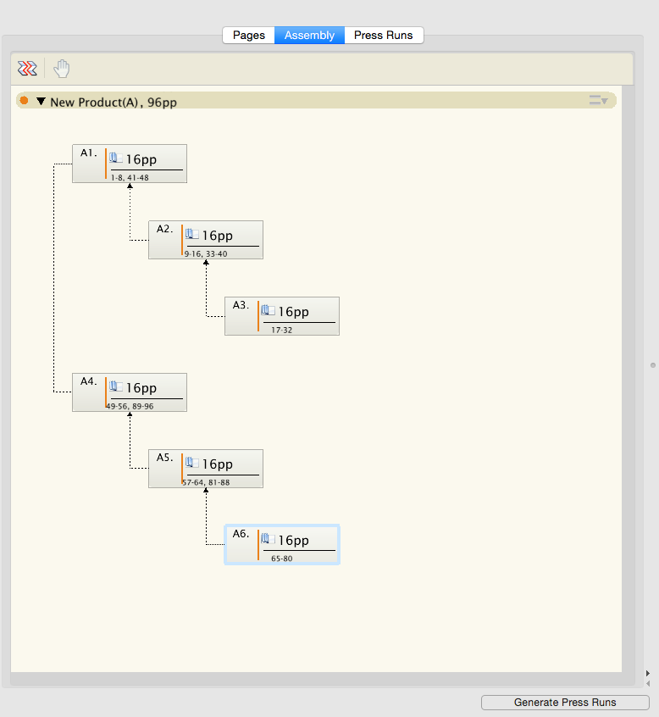Click the booklet icon in section A6
659x717 pixels.
(x=269, y=540)
